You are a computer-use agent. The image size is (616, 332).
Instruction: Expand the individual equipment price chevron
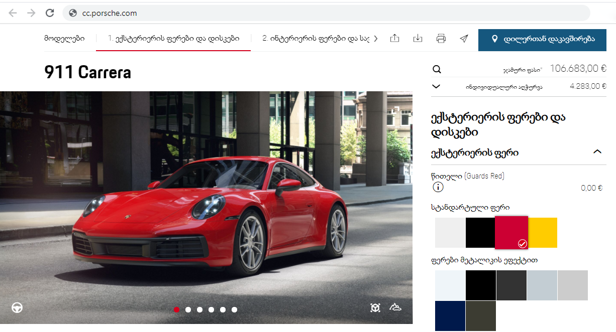point(436,86)
